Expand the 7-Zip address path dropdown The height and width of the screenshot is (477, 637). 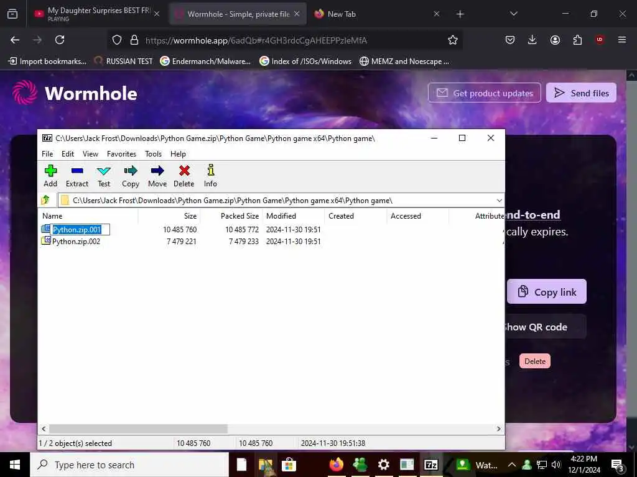pyautogui.click(x=500, y=201)
